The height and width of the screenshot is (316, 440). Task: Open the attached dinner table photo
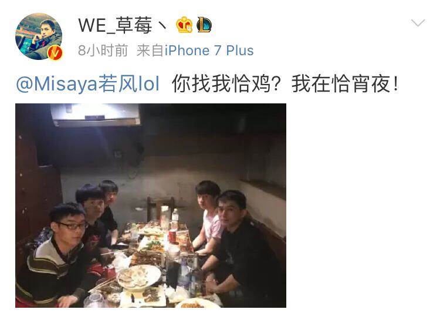pos(151,206)
